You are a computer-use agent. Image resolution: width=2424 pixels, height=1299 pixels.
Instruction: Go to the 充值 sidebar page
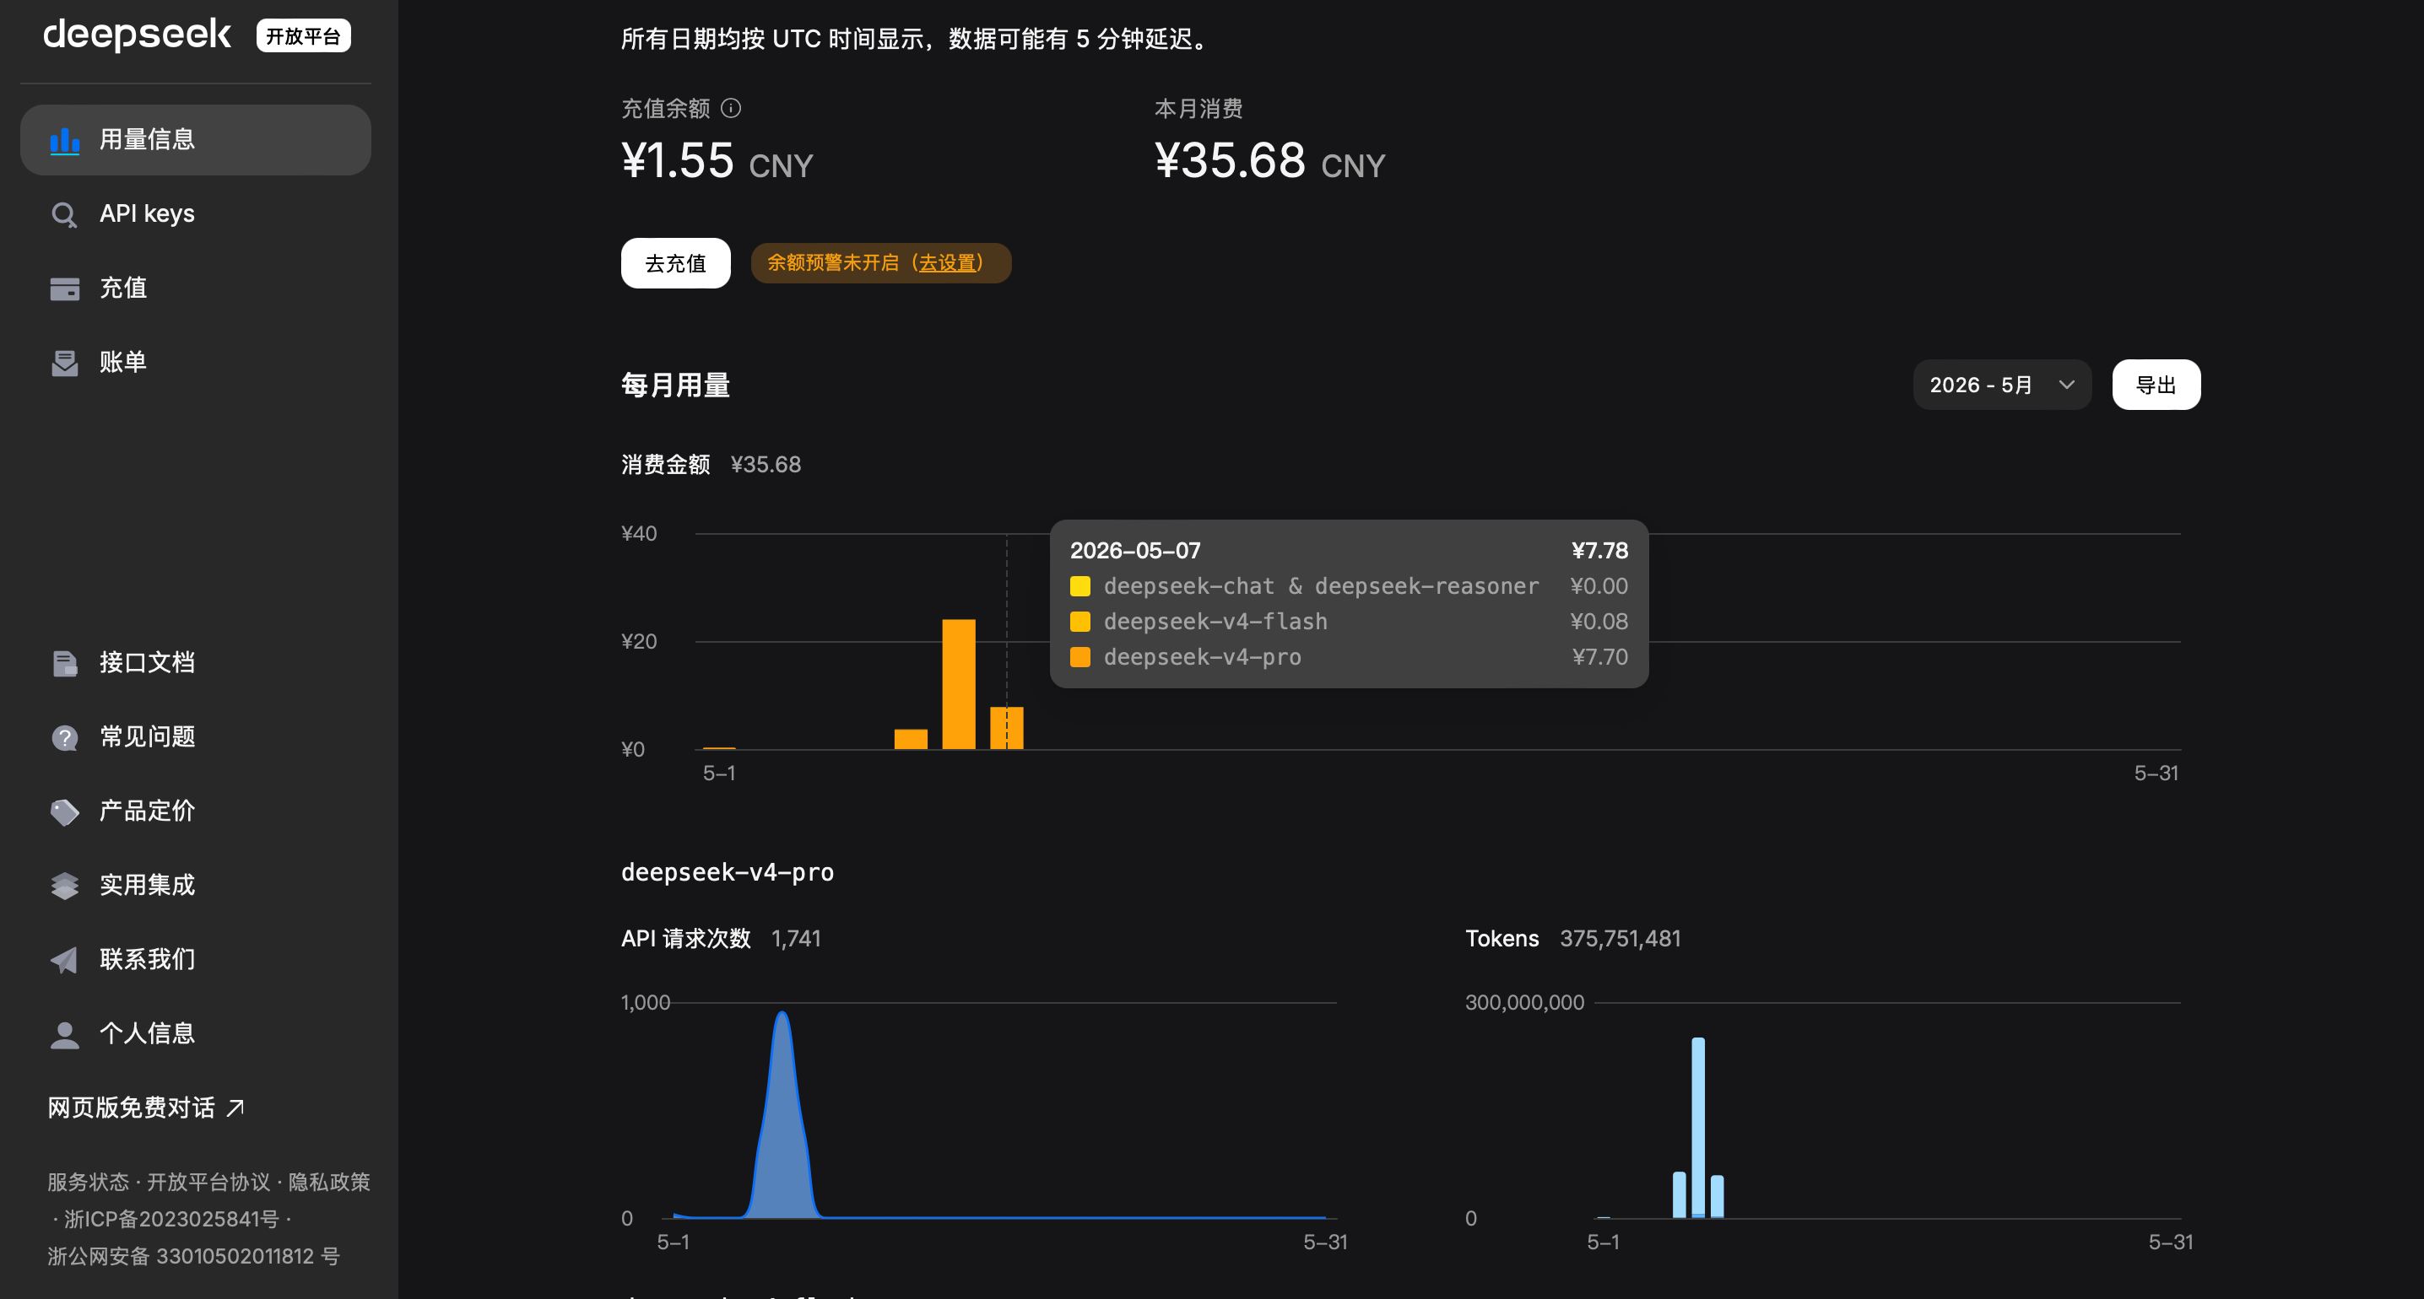(x=196, y=288)
